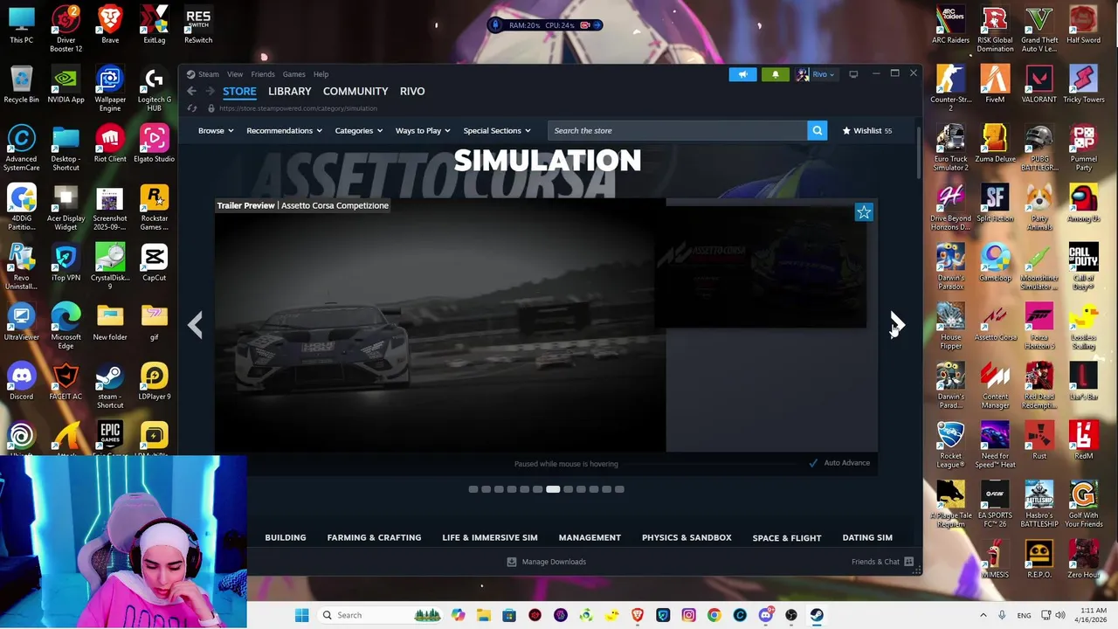Open the DATING SIM subcategory

click(867, 537)
